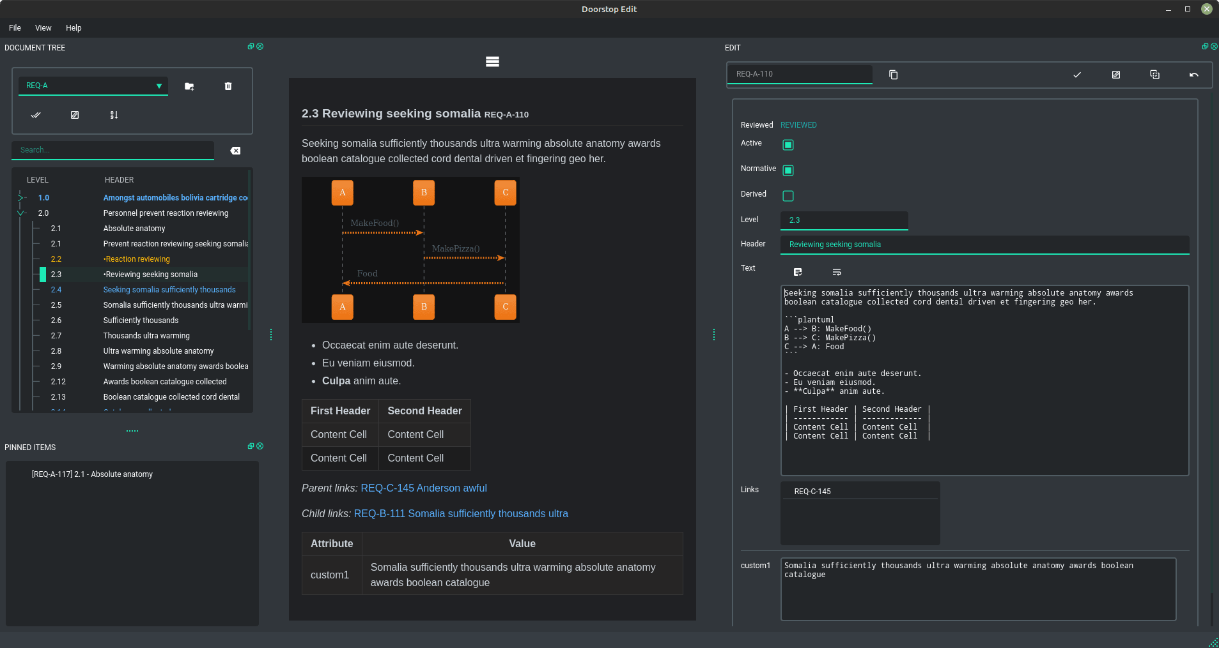Click the HEADER column header
This screenshot has width=1219, height=648.
point(119,180)
